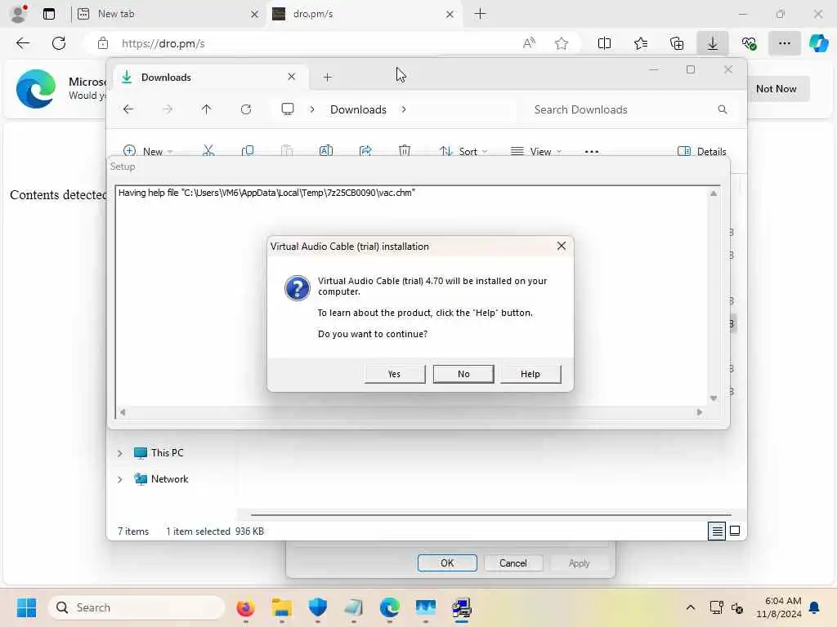Rename the selected file via toolbar icon

click(x=326, y=151)
